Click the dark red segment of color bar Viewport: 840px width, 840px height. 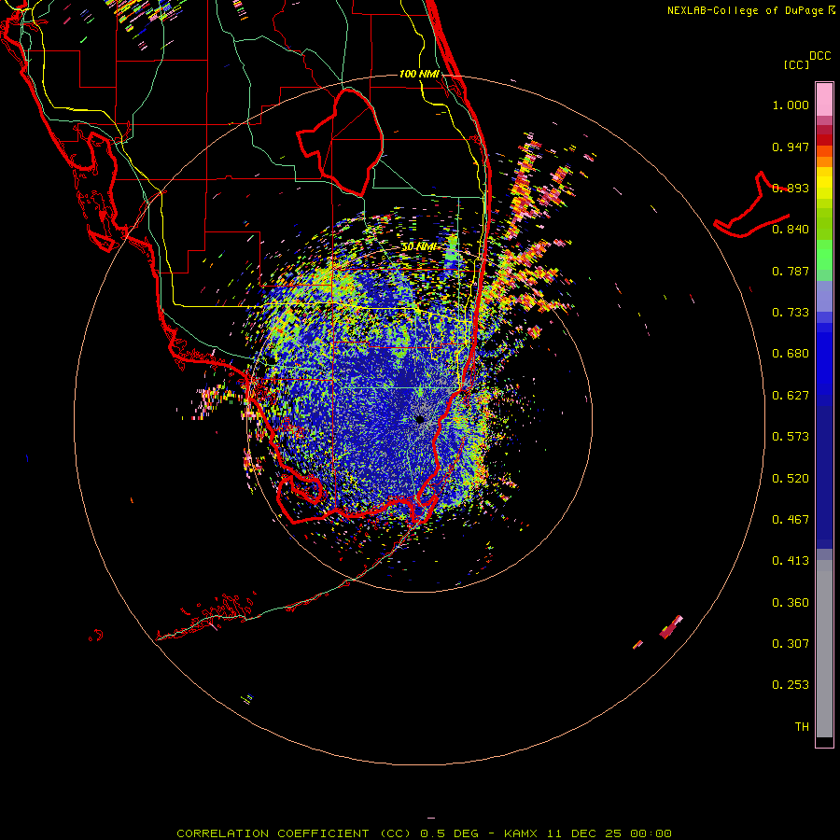click(x=824, y=140)
